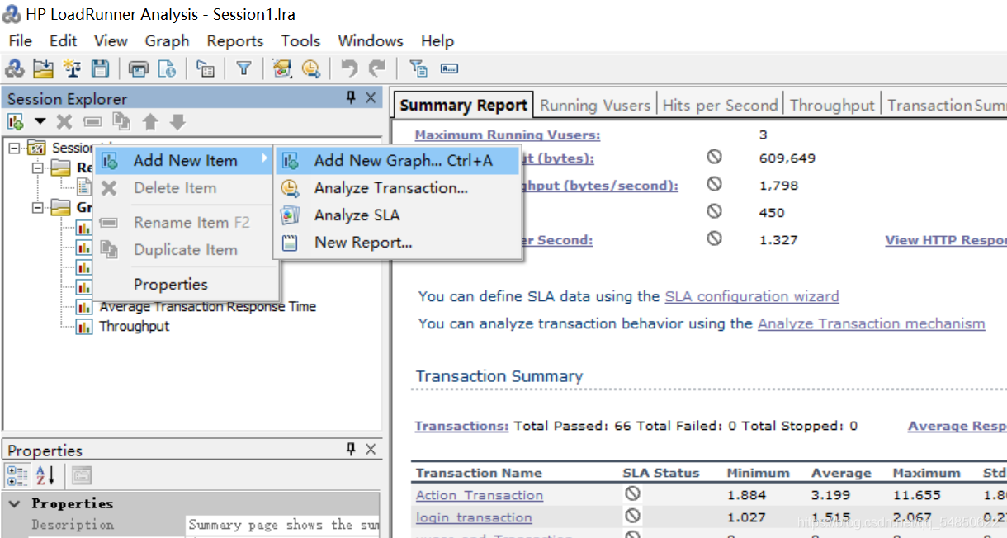This screenshot has width=1007, height=538.
Task: Collapse the Properties category chevron
Action: pos(14,503)
